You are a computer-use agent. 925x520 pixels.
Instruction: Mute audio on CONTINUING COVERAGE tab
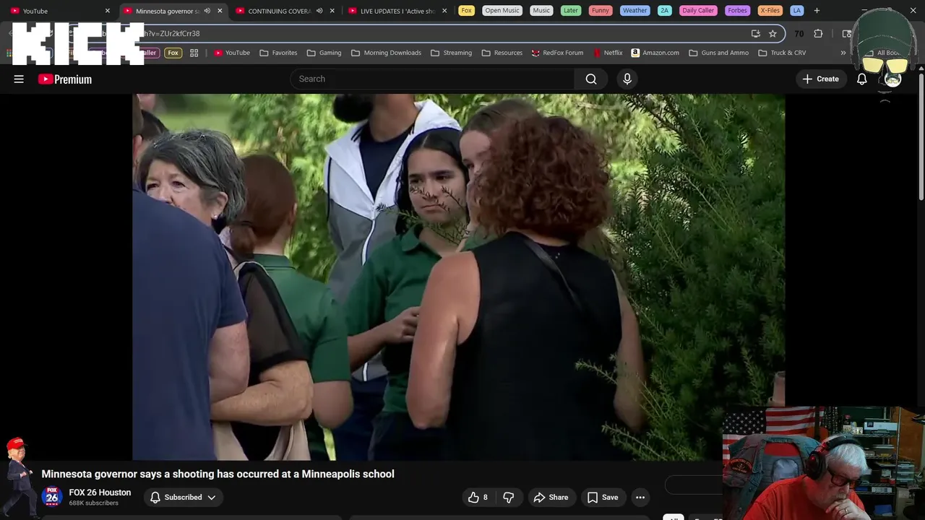tap(319, 11)
